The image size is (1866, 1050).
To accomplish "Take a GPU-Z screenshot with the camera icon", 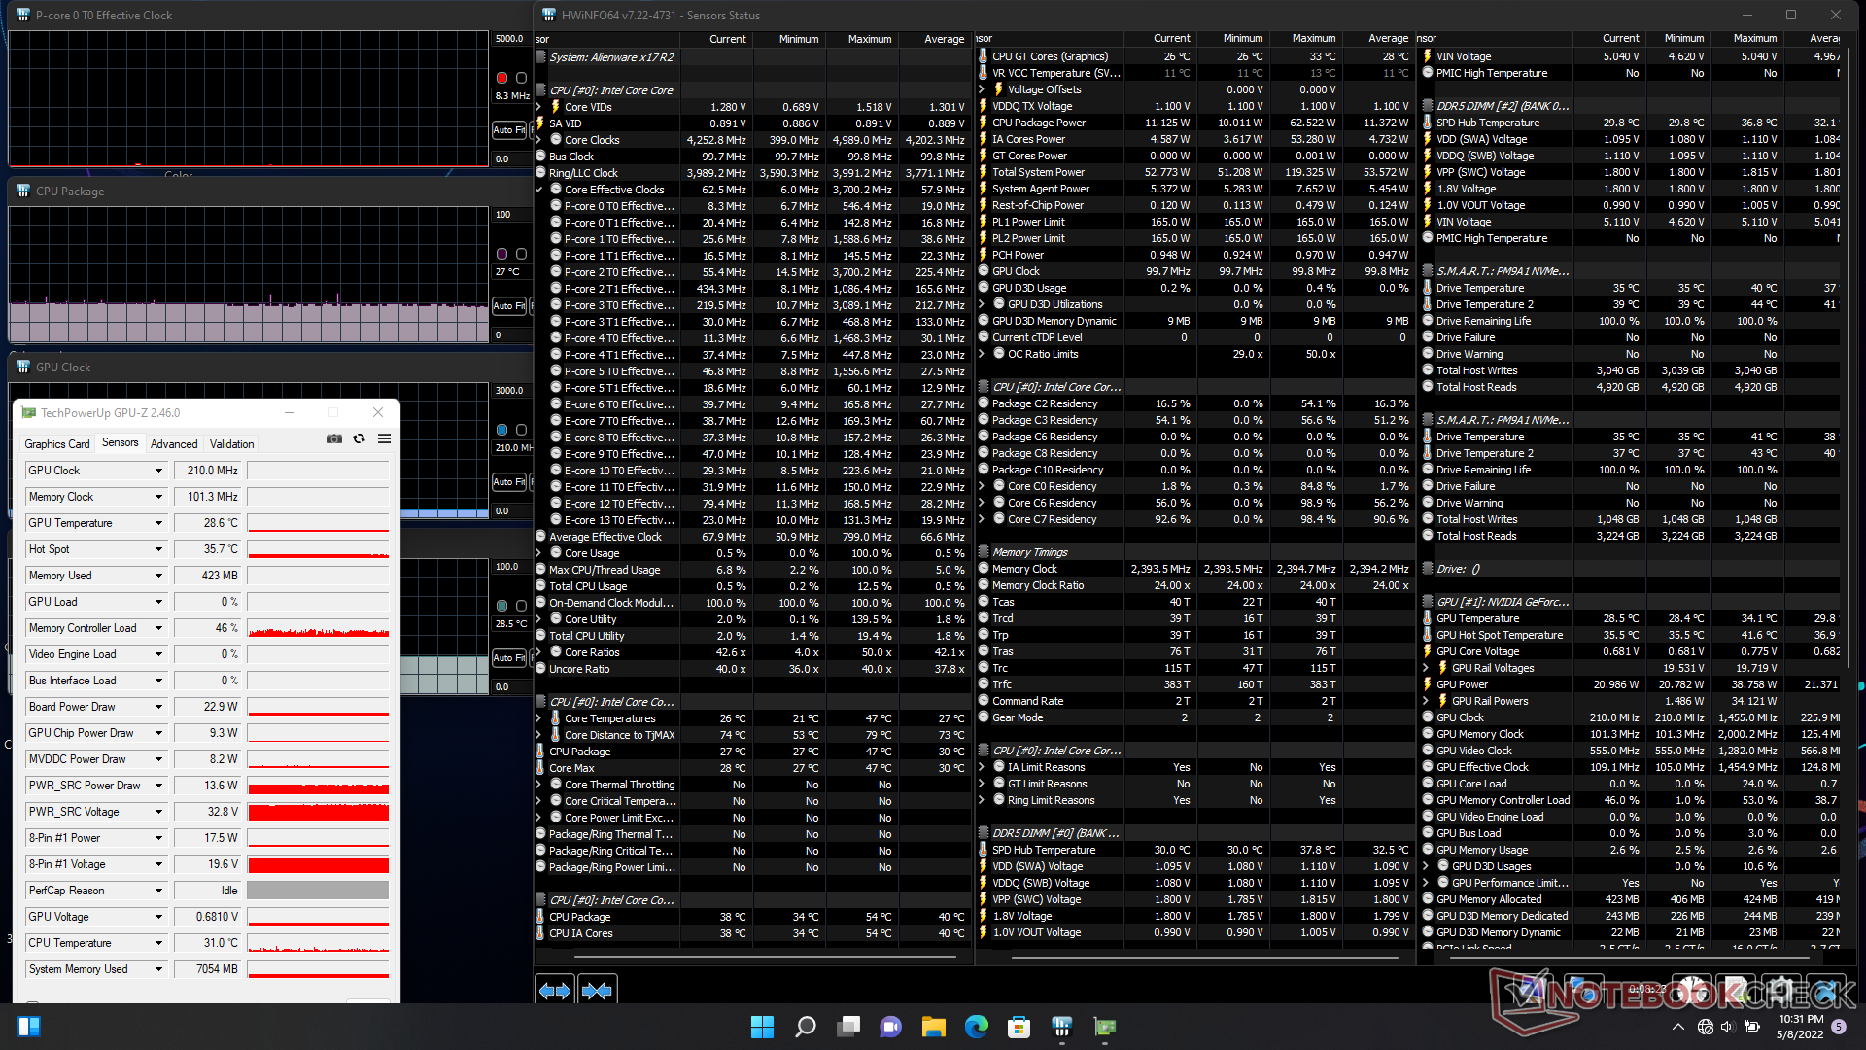I will pyautogui.click(x=334, y=439).
